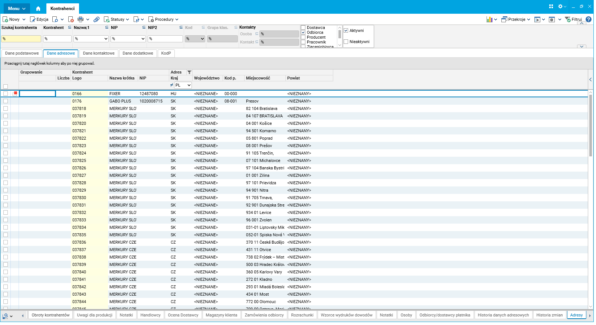Click the column filter funnel icon beside Adres

coord(189,72)
